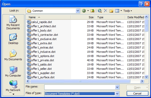Click the file name offer1_private.dot
The height and width of the screenshot is (98, 151).
pyautogui.click(x=42, y=60)
